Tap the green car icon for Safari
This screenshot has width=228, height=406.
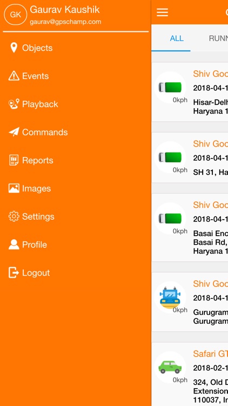[170, 367]
